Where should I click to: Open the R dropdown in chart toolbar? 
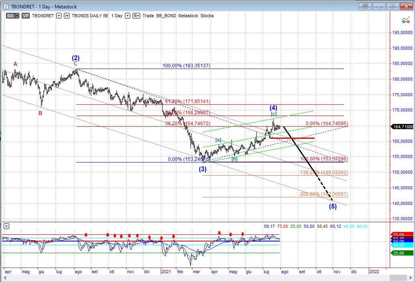[x=136, y=16]
